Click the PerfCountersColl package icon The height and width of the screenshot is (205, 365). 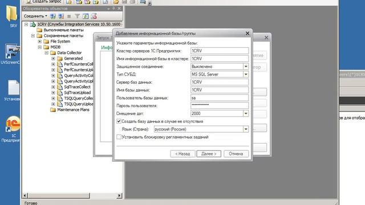point(60,64)
